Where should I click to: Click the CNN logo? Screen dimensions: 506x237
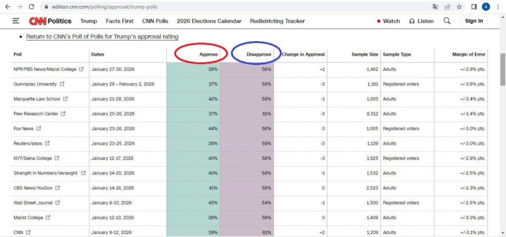[x=38, y=21]
